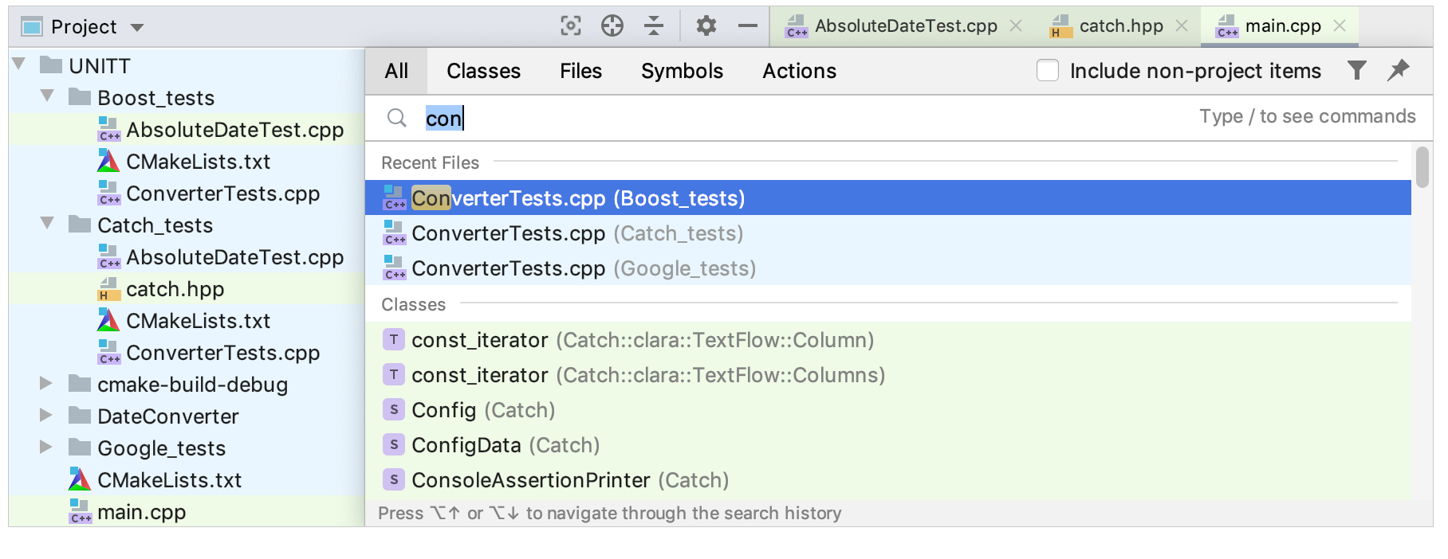Pin the search popup window

[1399, 71]
